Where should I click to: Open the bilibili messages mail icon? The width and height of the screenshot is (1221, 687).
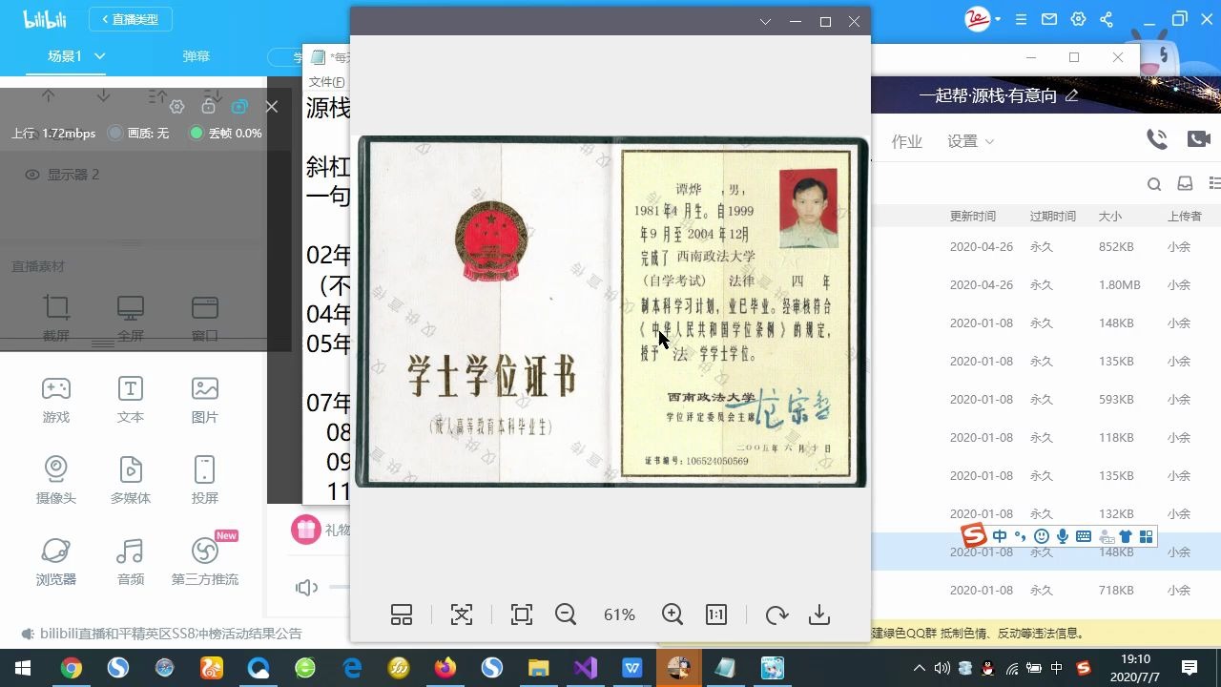click(x=1049, y=19)
